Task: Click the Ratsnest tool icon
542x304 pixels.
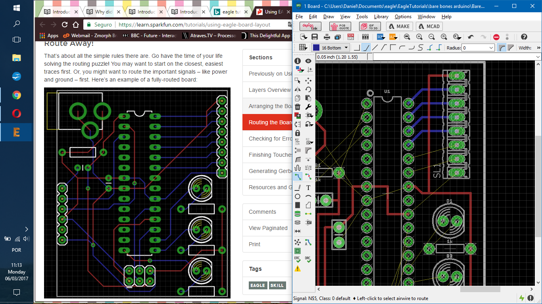Action: 298,242
